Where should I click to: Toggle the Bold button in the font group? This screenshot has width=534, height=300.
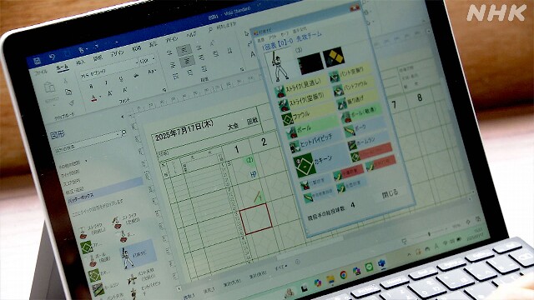91,87
